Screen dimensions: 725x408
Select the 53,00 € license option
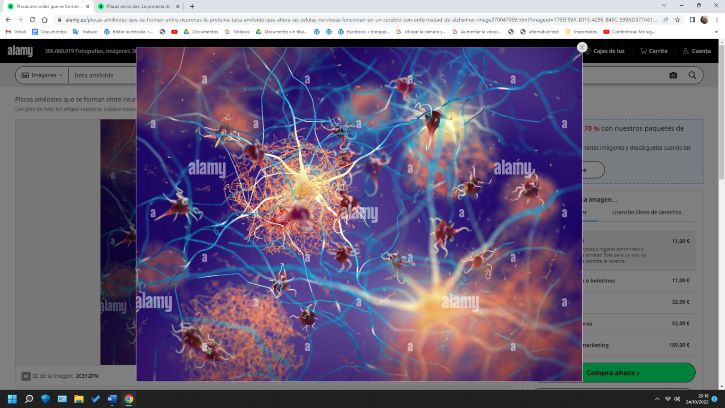[x=638, y=324]
